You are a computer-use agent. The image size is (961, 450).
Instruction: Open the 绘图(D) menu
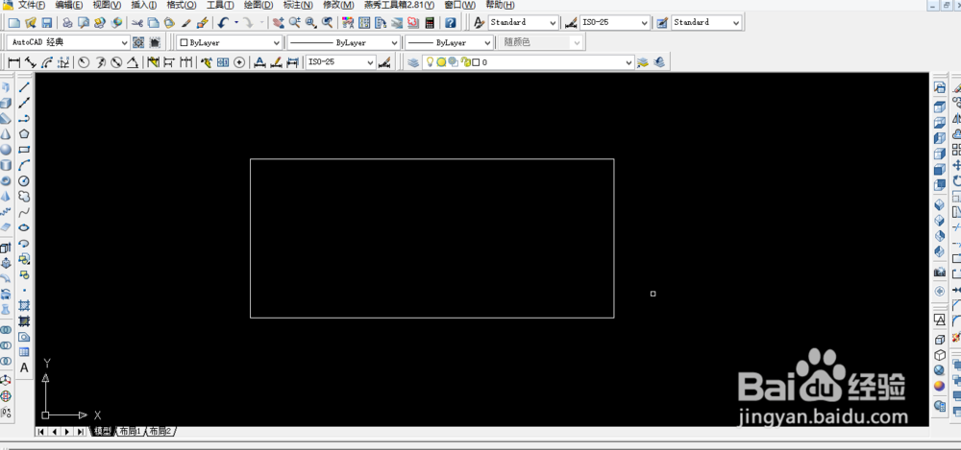pos(259,5)
